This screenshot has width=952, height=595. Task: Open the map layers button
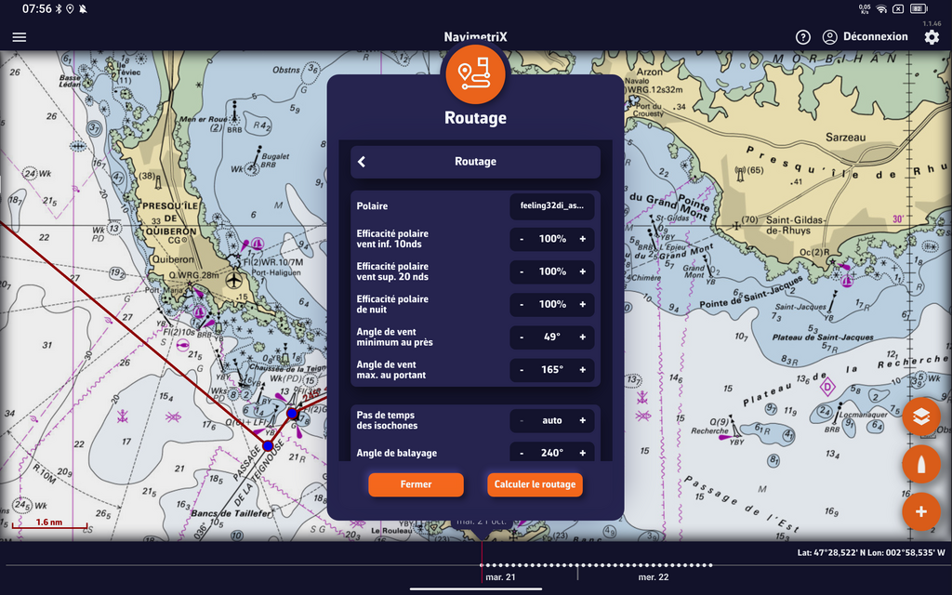click(x=920, y=416)
